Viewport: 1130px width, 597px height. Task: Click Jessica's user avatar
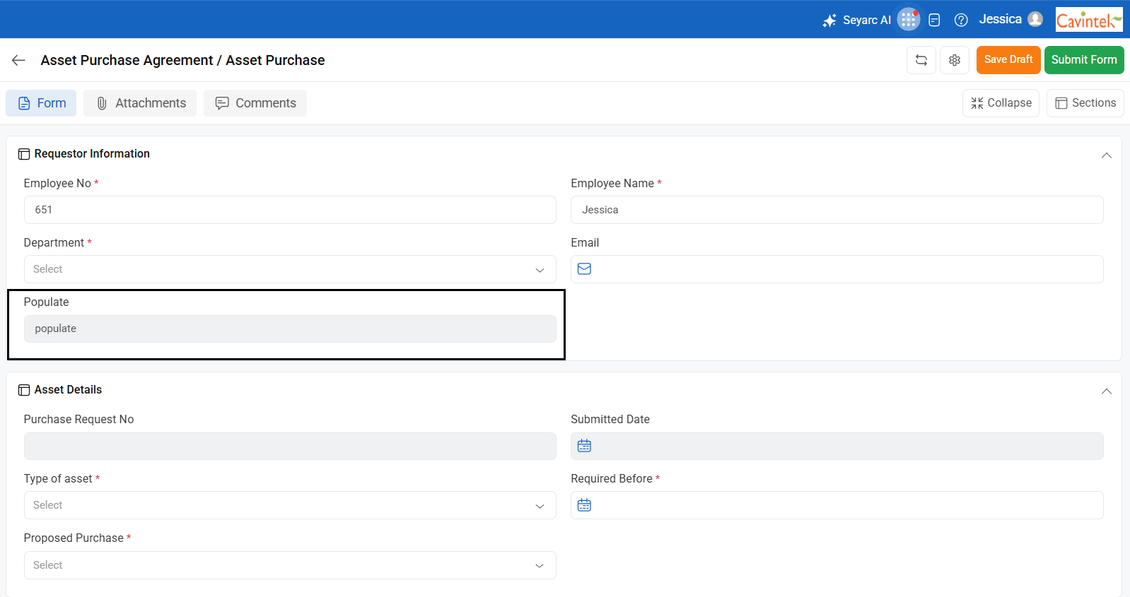(x=1035, y=19)
